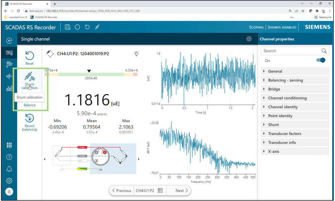Open the notifications bell in sidebar
335x201 pixels.
click(9, 169)
